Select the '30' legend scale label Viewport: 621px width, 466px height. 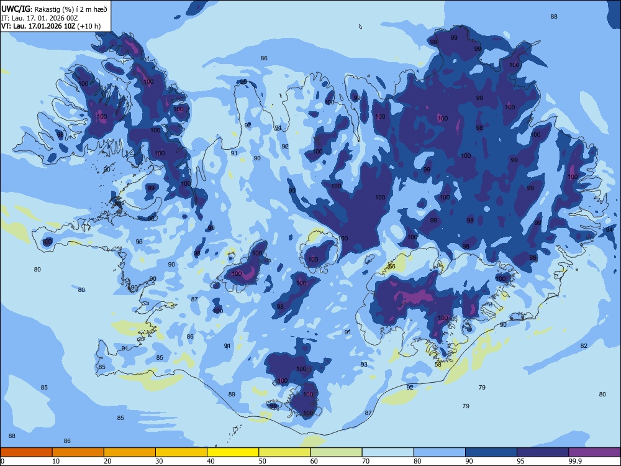point(159,461)
